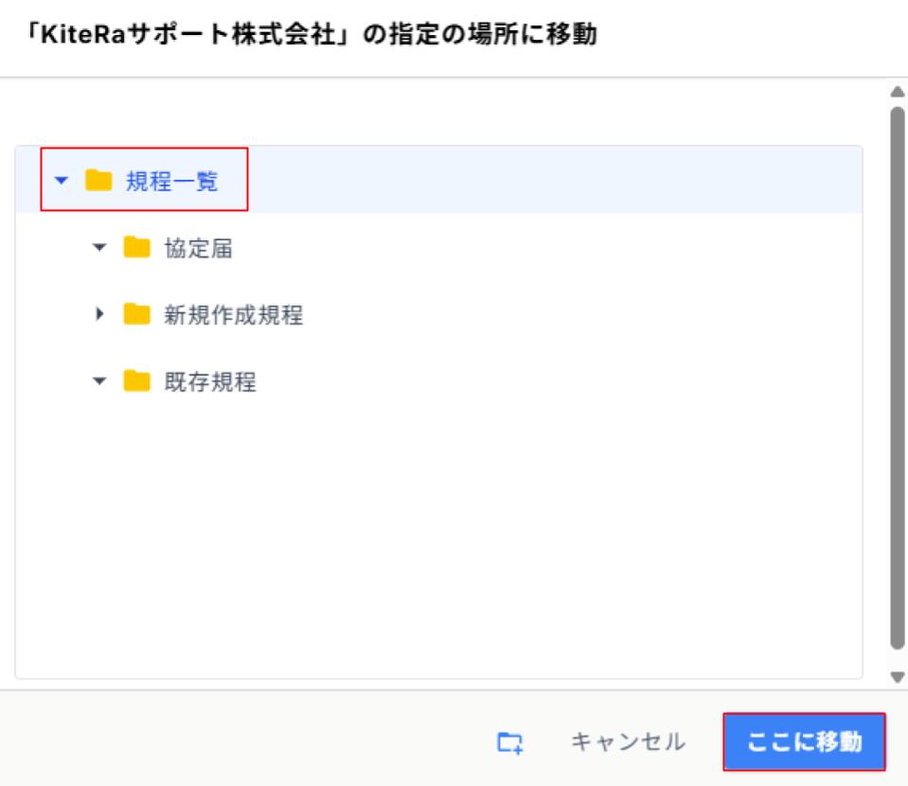Image resolution: width=908 pixels, height=786 pixels.
Task: Click the folder icon next to 新規作成規程
Action: [136, 314]
